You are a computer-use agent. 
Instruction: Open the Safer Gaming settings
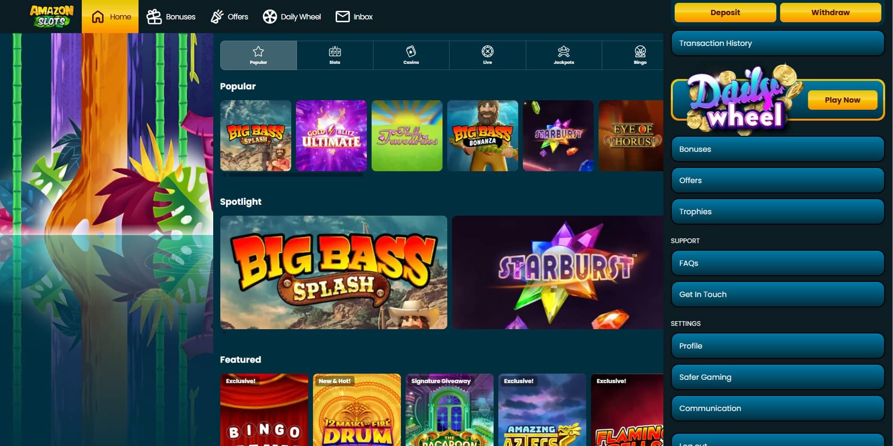click(x=777, y=377)
